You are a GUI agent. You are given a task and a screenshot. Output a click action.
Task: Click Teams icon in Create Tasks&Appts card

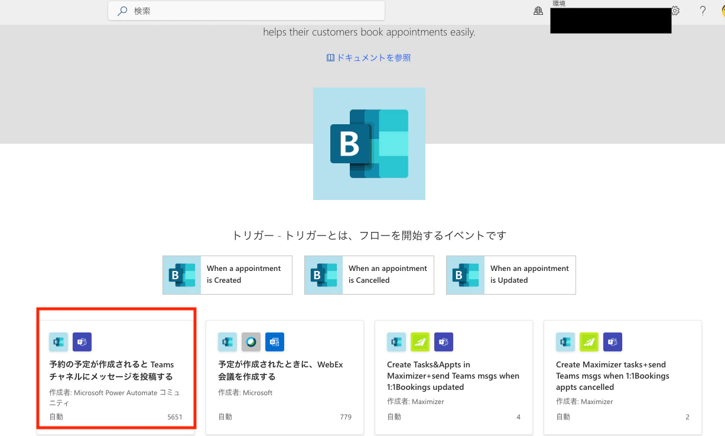click(x=444, y=342)
